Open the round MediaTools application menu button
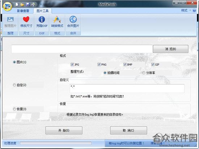199x149 pixels. pos(8,6)
